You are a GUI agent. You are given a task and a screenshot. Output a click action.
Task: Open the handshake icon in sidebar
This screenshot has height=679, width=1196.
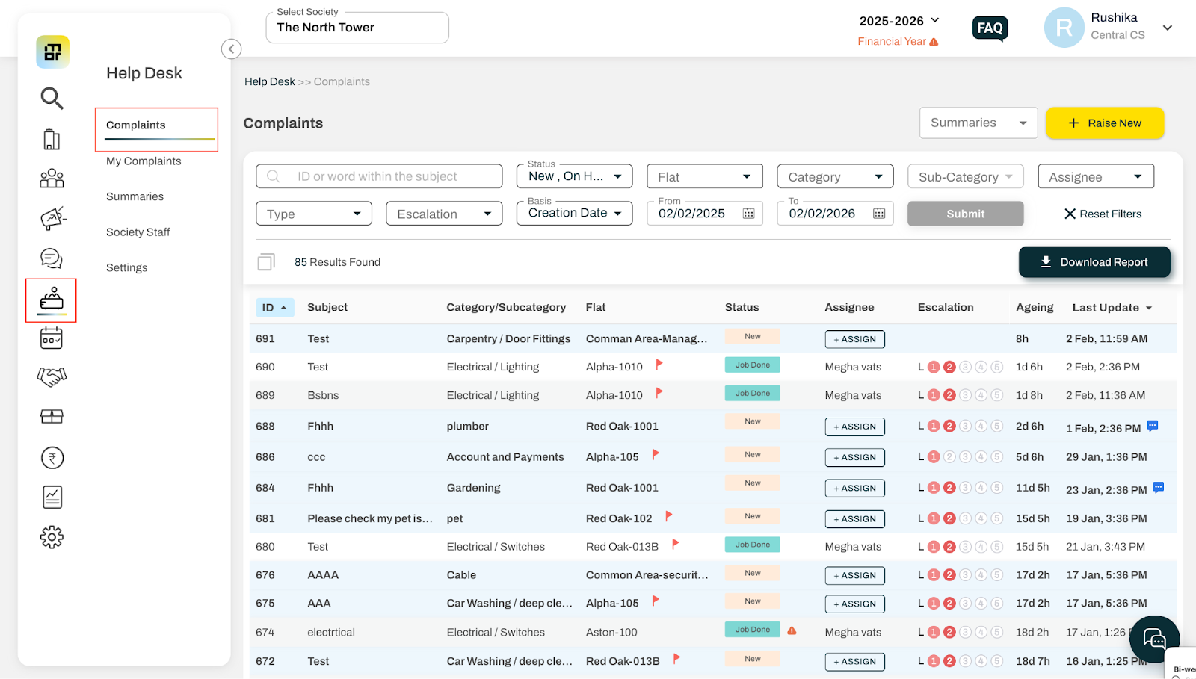[52, 376]
